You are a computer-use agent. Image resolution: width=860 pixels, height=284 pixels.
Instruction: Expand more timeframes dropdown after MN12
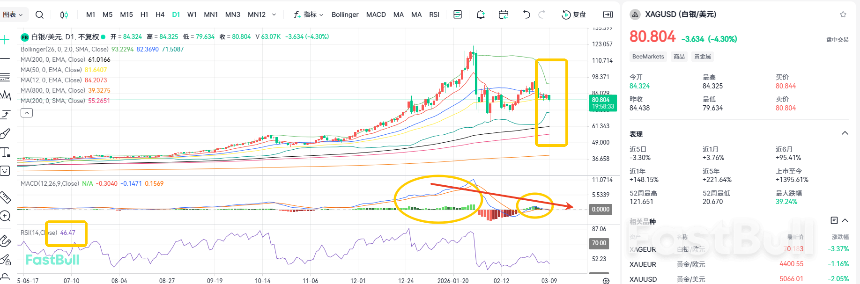[x=274, y=15]
